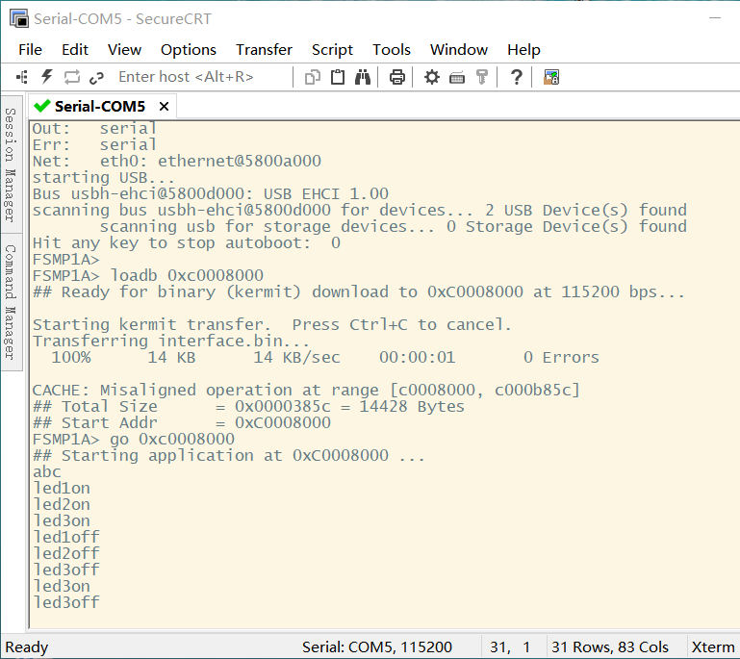Screen dimensions: 740x659
Task: Click the Public Key agent icon
Action: [482, 77]
